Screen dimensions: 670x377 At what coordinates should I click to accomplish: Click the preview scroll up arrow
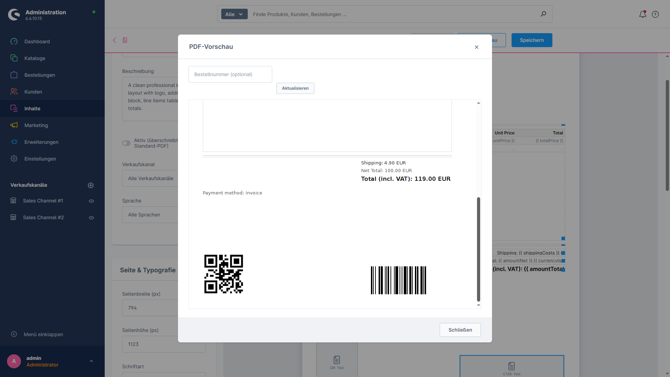pyautogui.click(x=478, y=103)
